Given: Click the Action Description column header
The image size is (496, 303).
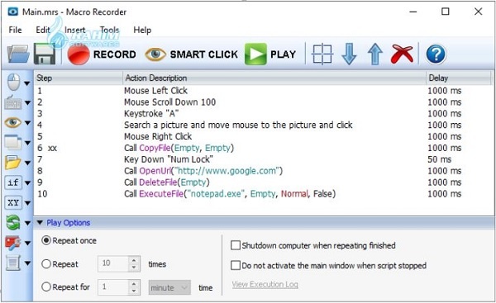Looking at the screenshot, I should click(274, 78).
